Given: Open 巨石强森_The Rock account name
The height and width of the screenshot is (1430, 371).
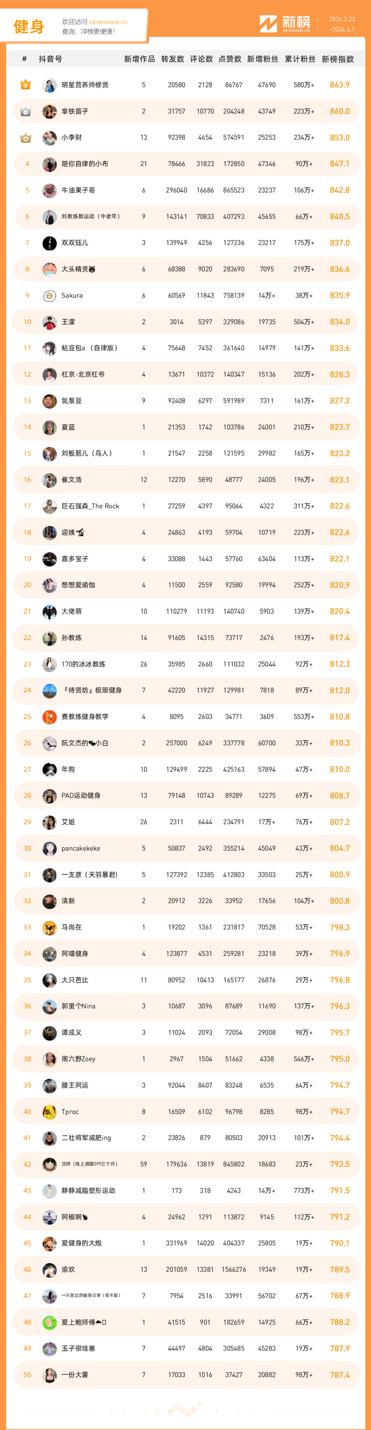Looking at the screenshot, I should pyautogui.click(x=90, y=506).
